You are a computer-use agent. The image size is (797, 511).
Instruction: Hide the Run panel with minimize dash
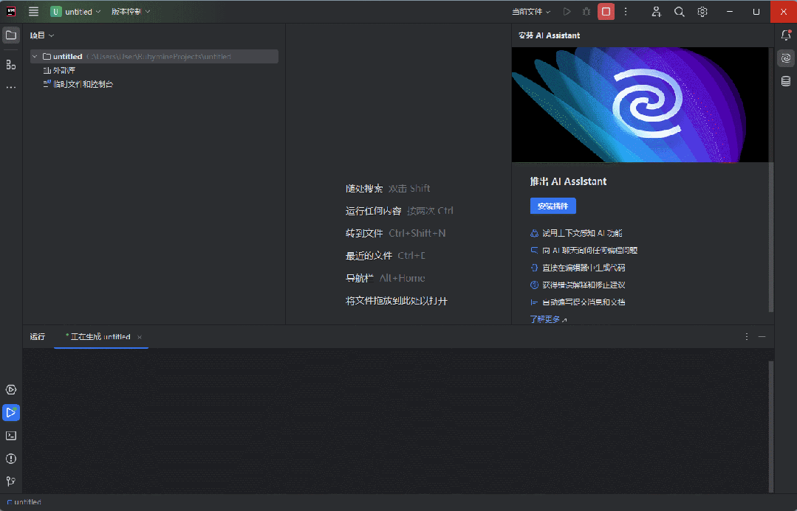[x=762, y=336]
